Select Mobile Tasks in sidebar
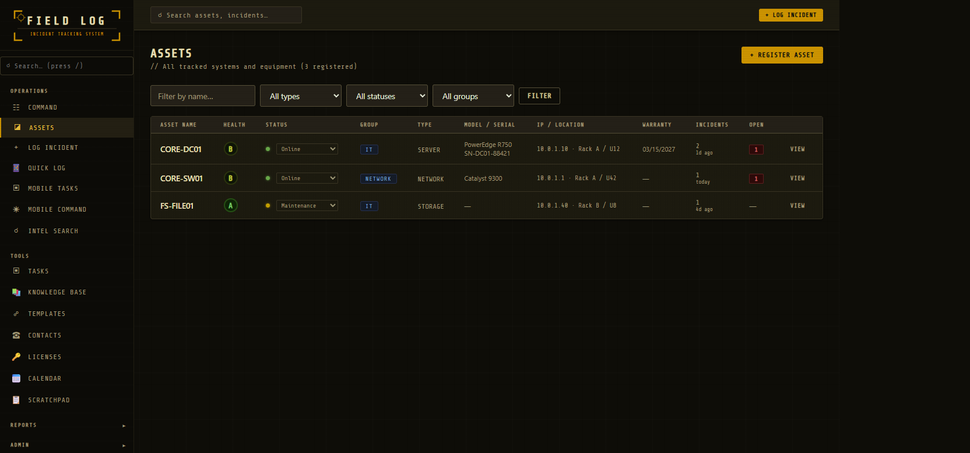The width and height of the screenshot is (970, 453). click(67, 188)
